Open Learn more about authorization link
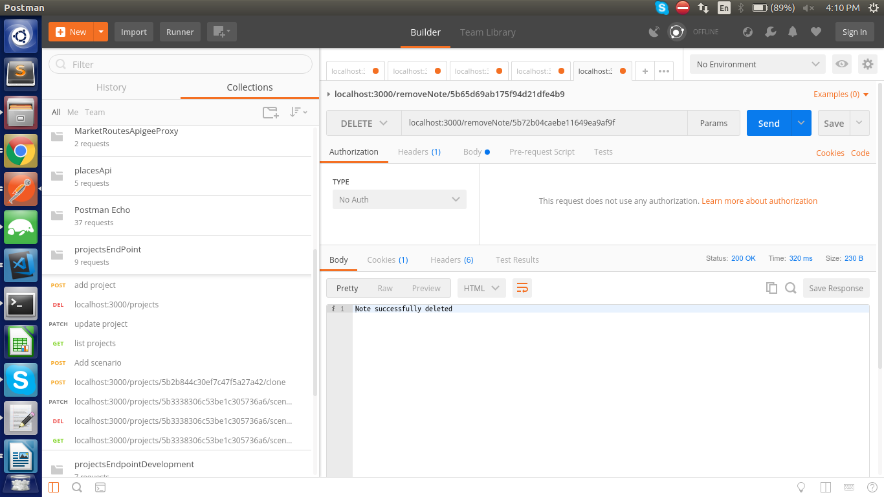The image size is (884, 497). tap(759, 201)
